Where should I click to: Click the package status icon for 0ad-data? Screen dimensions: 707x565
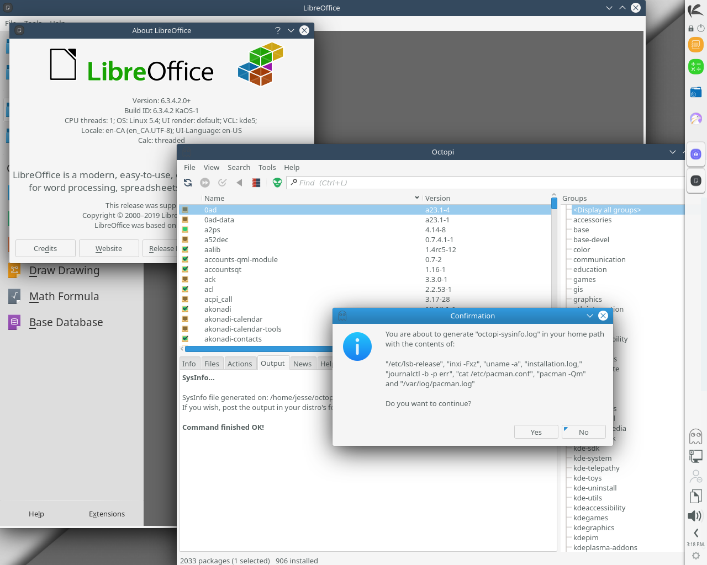[x=185, y=220]
